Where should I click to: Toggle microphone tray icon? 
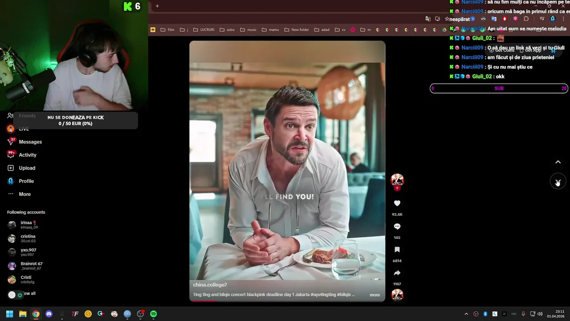tap(523, 314)
